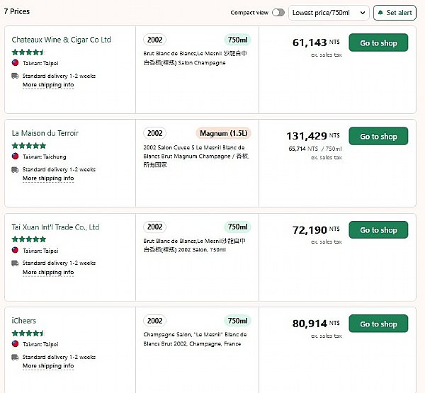The image size is (425, 393).
Task: Go to shop for the 61,143 NT$ offer
Action: [378, 42]
